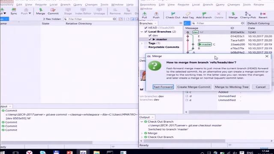Click Unstage toolbar icon
Screen dimensions: 274x154
pyautogui.click(x=99, y=11)
